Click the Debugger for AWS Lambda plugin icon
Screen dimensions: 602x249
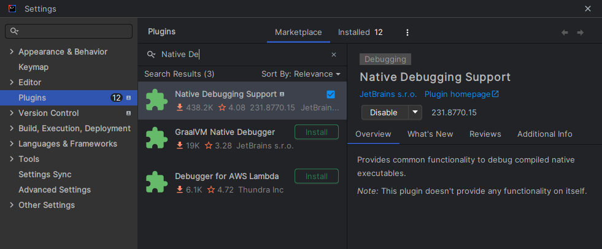point(156,182)
